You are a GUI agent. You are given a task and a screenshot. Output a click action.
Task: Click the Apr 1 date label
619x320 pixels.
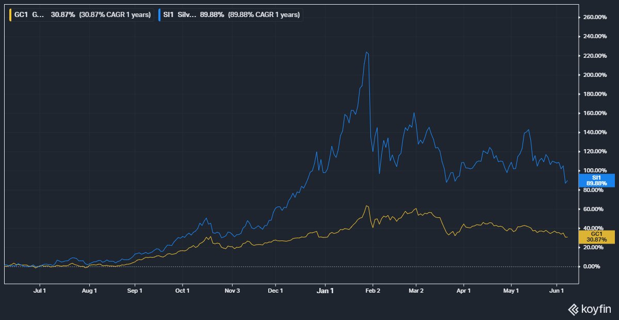pos(463,291)
